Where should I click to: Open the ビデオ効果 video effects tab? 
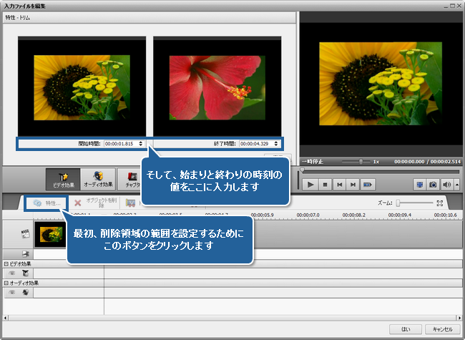click(x=63, y=179)
